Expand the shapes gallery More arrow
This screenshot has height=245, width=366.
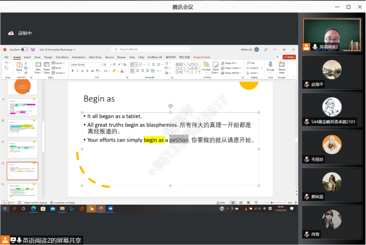pyautogui.click(x=199, y=72)
